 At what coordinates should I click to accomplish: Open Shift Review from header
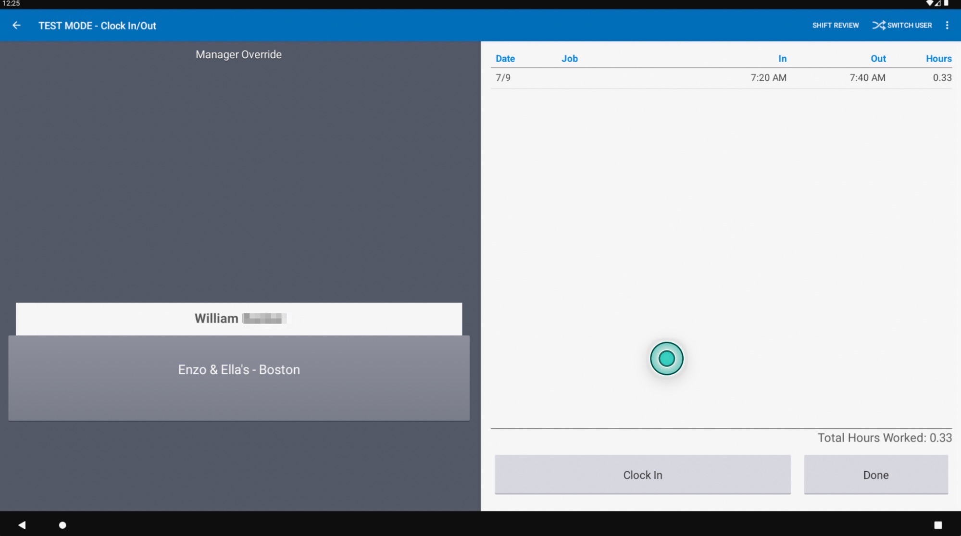click(x=835, y=25)
